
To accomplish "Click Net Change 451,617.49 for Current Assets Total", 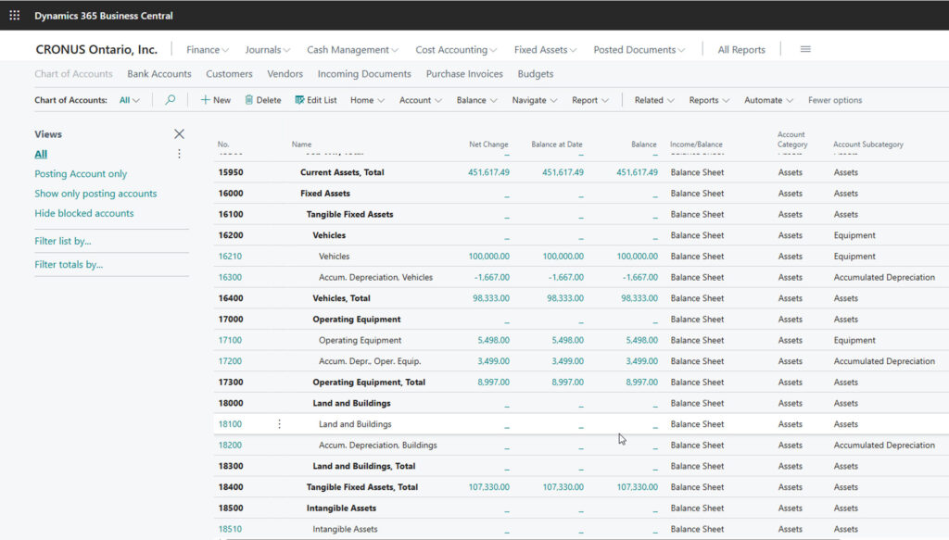I will (x=488, y=172).
